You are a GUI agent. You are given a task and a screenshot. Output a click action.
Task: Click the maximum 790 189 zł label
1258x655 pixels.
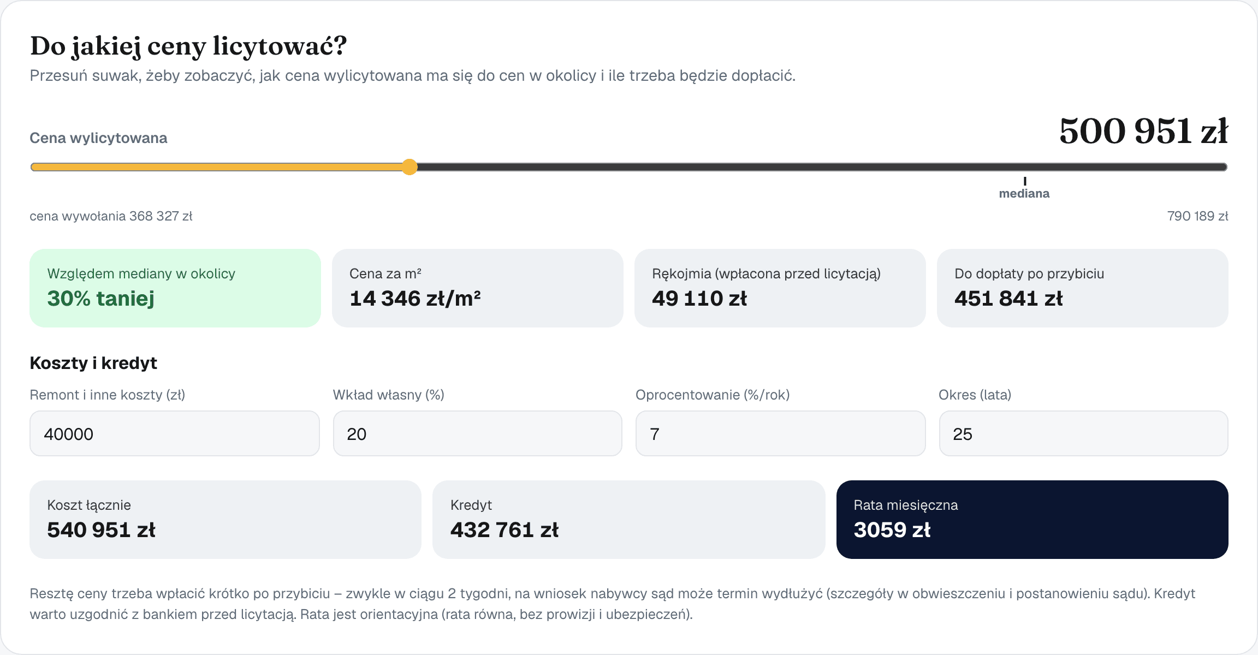pyautogui.click(x=1197, y=216)
